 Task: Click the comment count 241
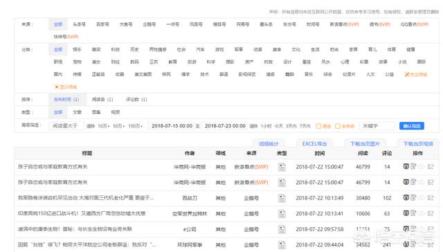pos(387,244)
